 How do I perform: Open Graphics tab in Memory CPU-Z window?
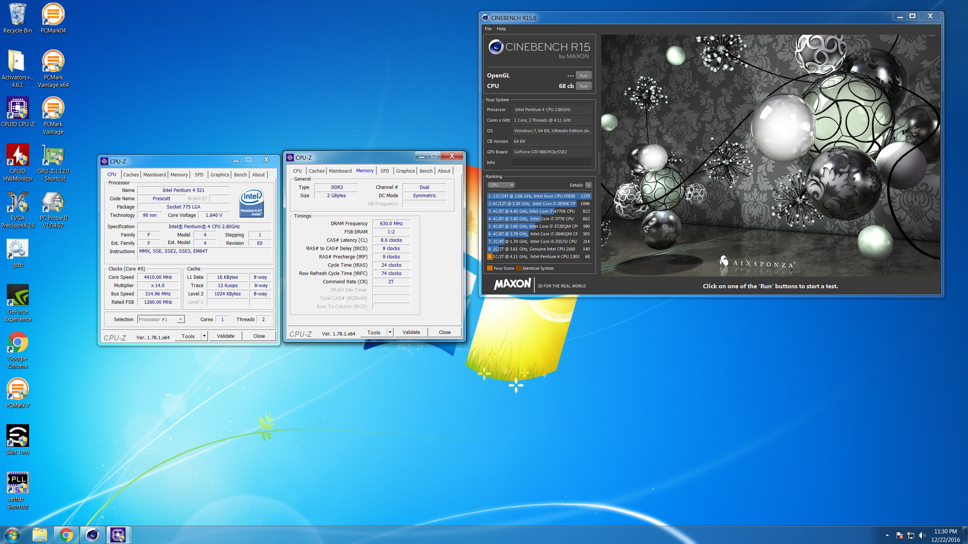point(405,171)
